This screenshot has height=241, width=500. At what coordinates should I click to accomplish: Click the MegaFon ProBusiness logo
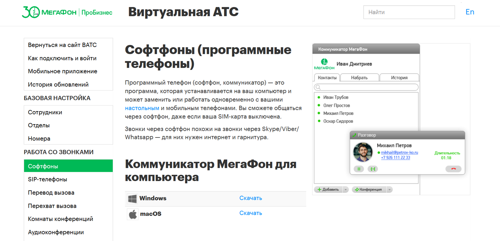coord(67,12)
